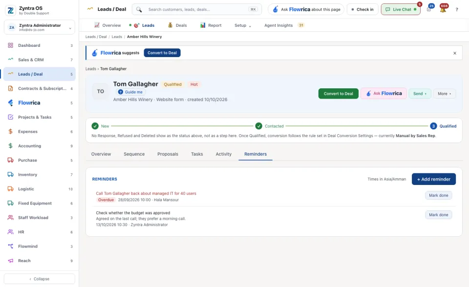
Task: Click the search magnifier icon
Action: tap(139, 10)
